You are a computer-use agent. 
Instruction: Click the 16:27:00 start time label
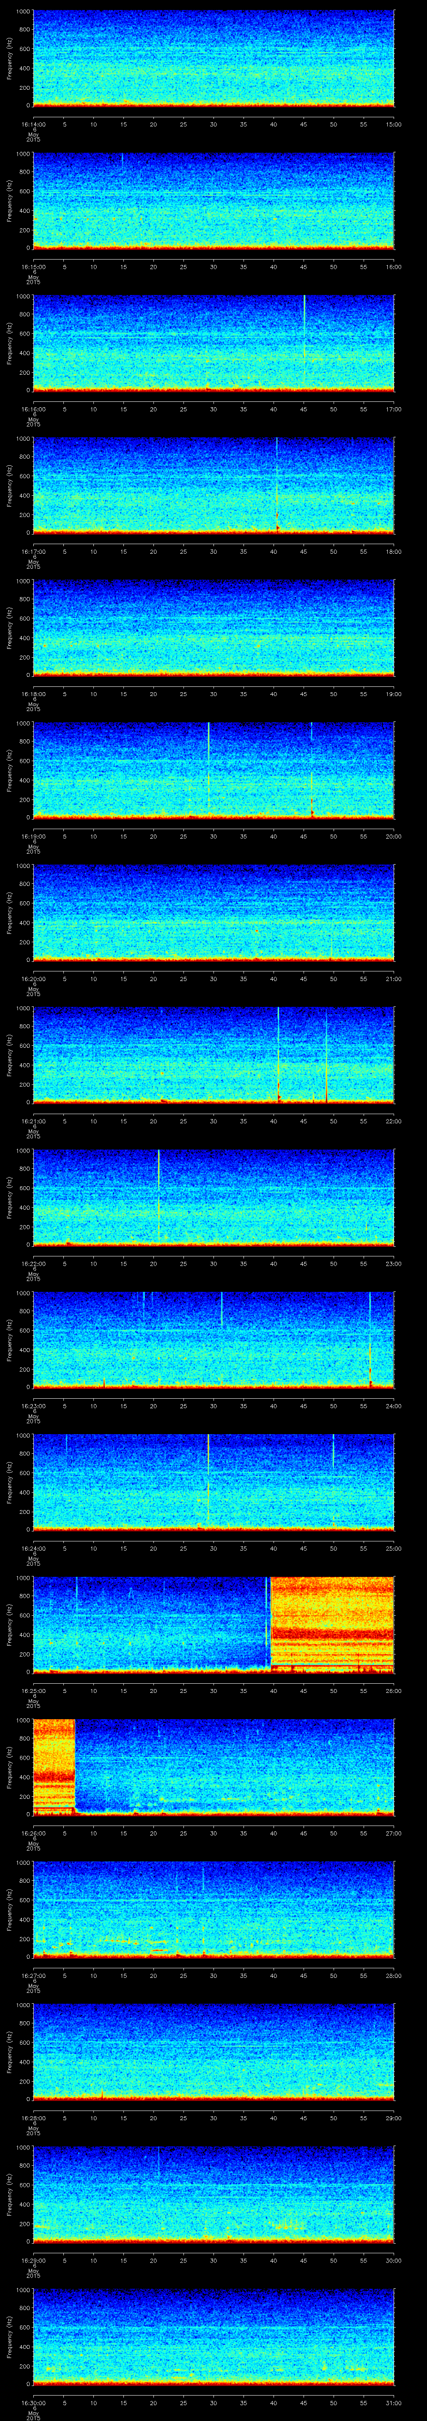tap(33, 1975)
